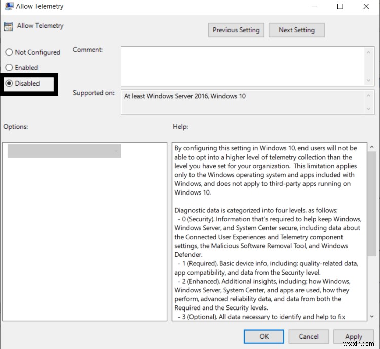Screen dimensions: 380x349
Task: Go to Previous Setting
Action: 236,30
